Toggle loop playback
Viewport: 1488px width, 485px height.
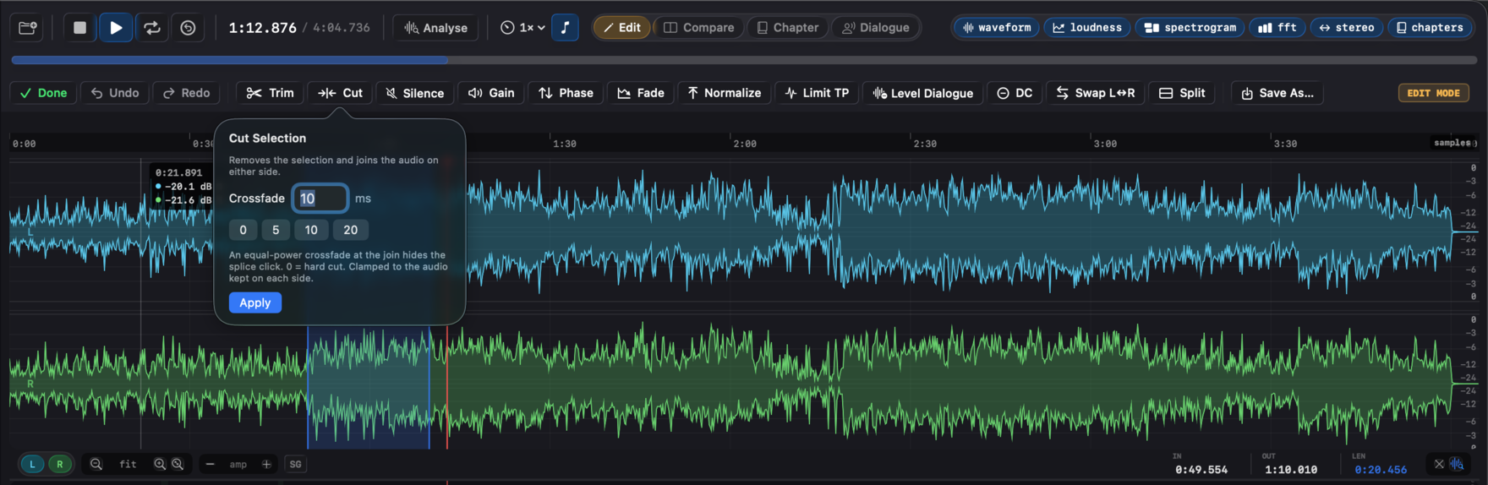(152, 28)
